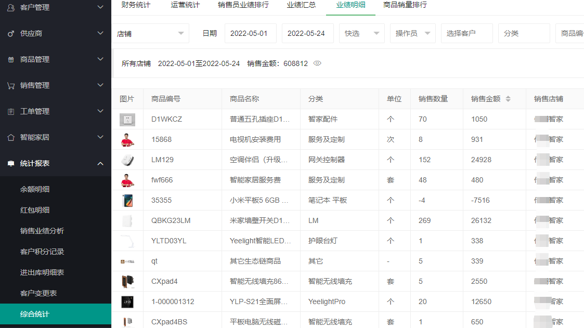The width and height of the screenshot is (584, 328).
Task: Open 1-000001312 YLP-S21 panel image
Action: 127,302
